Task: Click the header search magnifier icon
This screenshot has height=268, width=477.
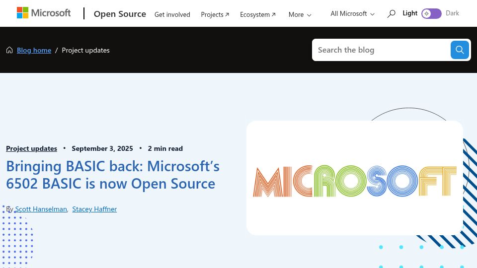Action: coord(391,14)
